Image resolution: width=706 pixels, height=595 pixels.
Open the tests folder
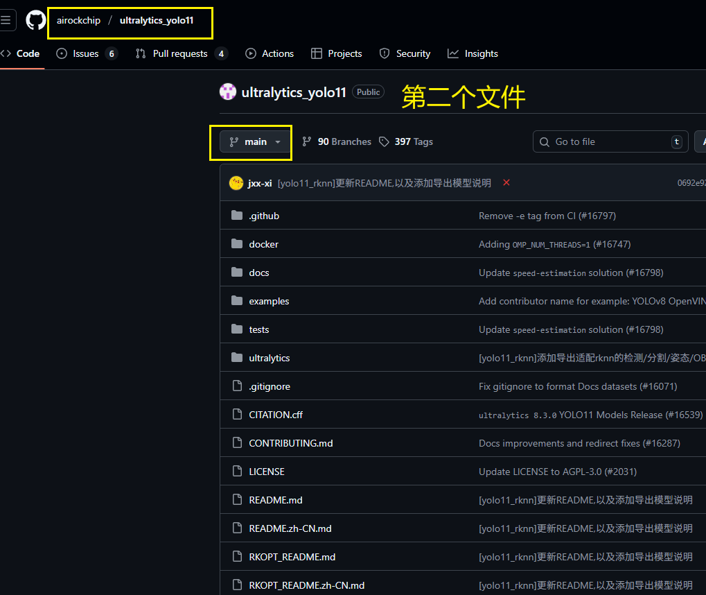pos(259,329)
